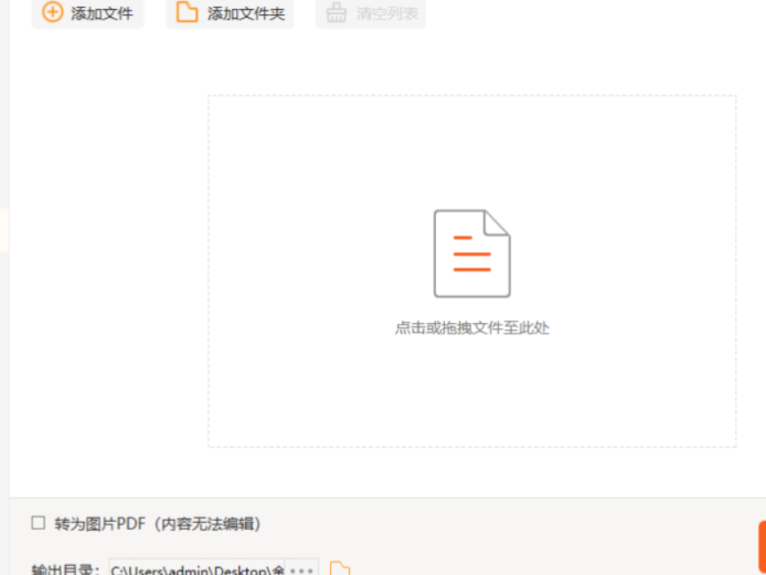This screenshot has width=766, height=575.
Task: Enable the 转为图片PDF checkbox
Action: [x=38, y=523]
